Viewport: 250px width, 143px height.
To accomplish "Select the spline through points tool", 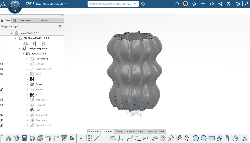I will [130, 138].
